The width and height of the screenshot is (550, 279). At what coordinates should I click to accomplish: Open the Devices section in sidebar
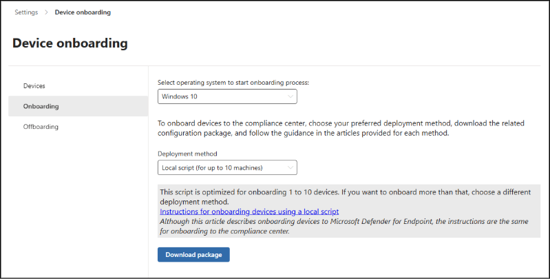click(x=34, y=85)
